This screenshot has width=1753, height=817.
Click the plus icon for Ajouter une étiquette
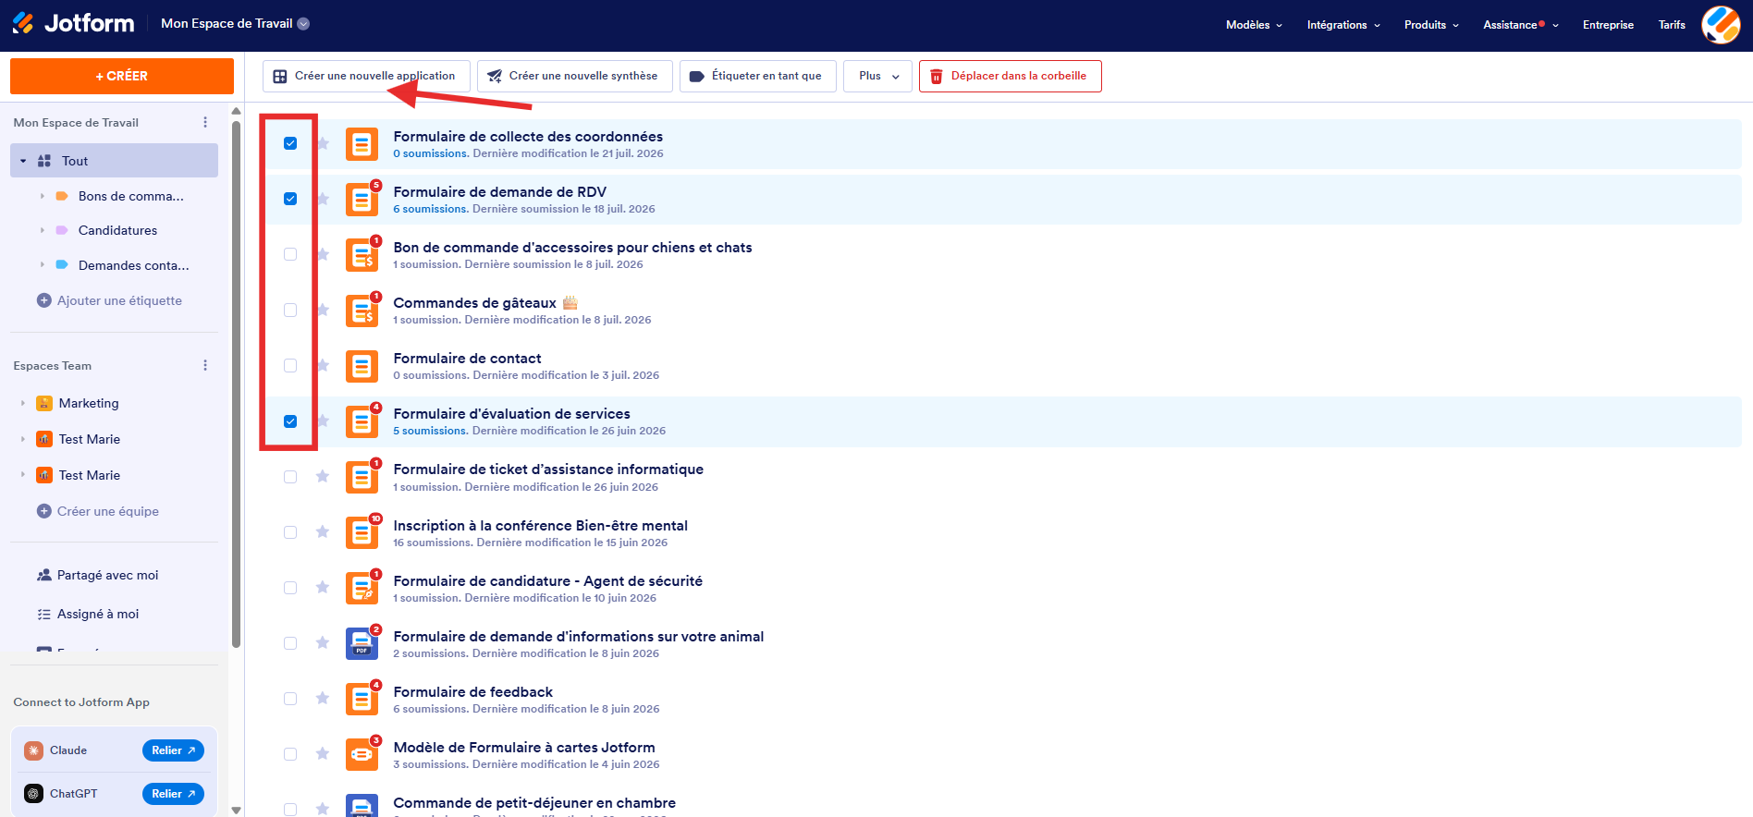point(43,300)
